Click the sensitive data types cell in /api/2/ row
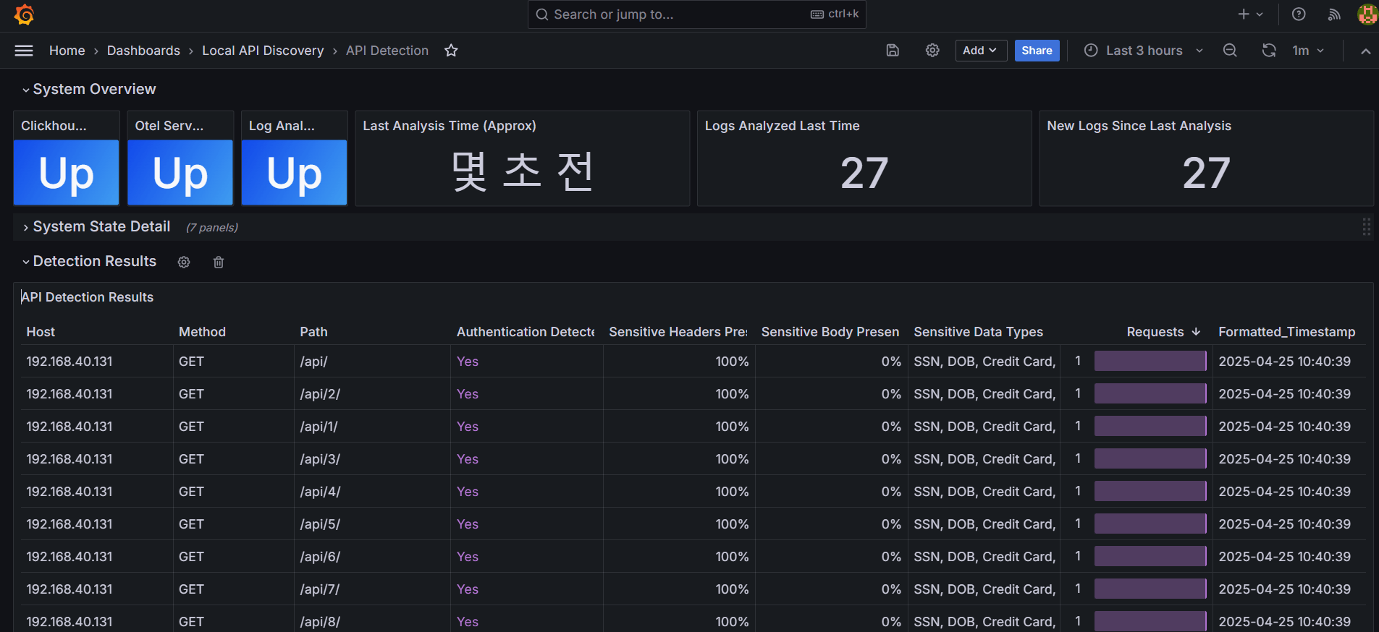 [984, 394]
